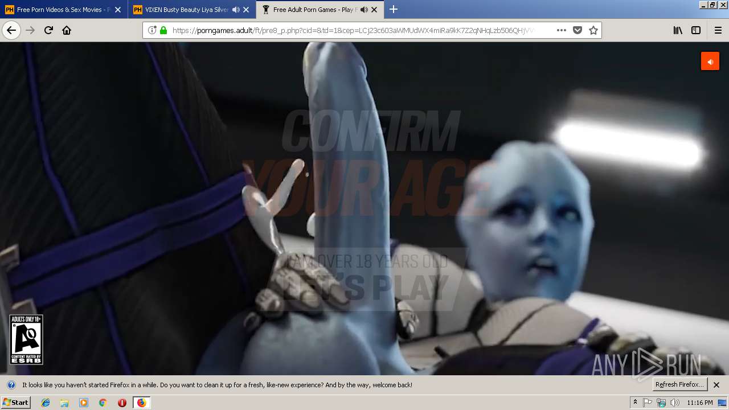This screenshot has height=410, width=729.
Task: Close the first browser tab
Action: click(118, 10)
